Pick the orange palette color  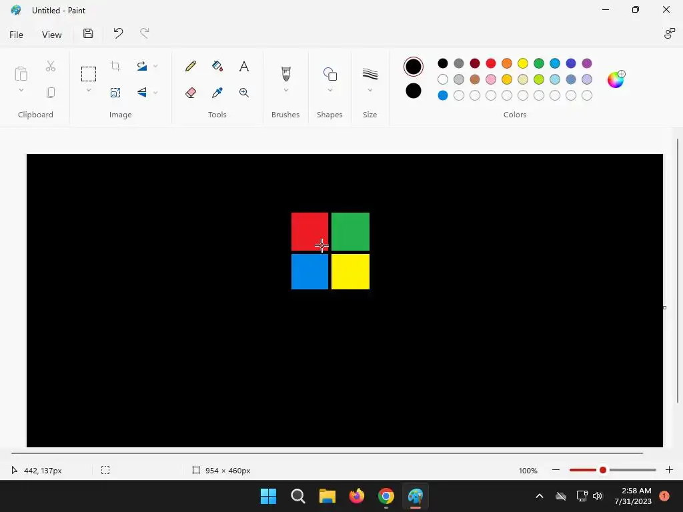pyautogui.click(x=507, y=63)
